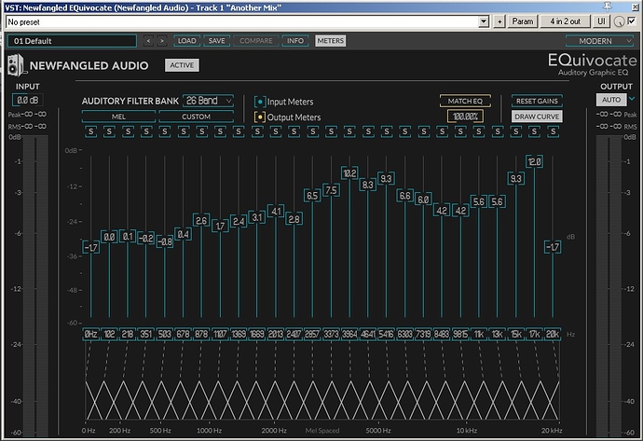Solo the 13k band
This screenshot has height=441, width=643.
click(x=498, y=131)
